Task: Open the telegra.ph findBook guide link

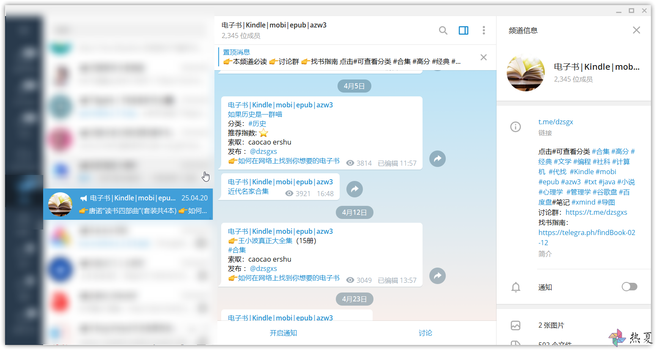Action: [587, 238]
